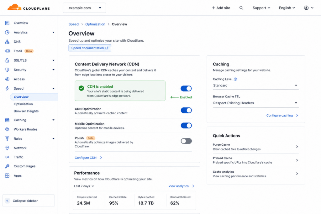Click the Overview document icon in sidebar
The height and width of the screenshot is (214, 321).
(x=7, y=23)
